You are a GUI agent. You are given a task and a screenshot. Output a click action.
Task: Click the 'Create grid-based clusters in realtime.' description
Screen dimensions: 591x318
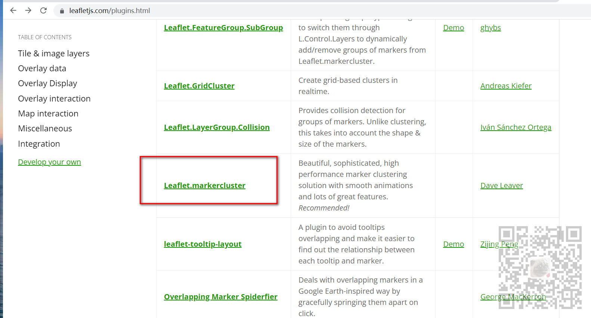pyautogui.click(x=348, y=86)
